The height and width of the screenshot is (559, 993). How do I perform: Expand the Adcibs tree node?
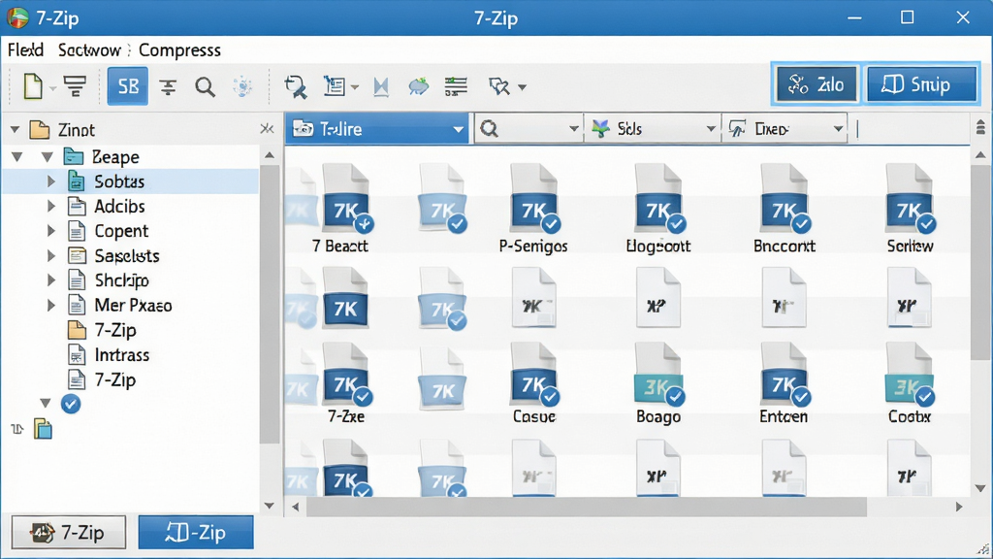tap(51, 206)
